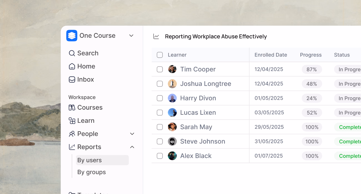Open the One Course workspace dropdown
The height and width of the screenshot is (194, 361).
tap(131, 36)
